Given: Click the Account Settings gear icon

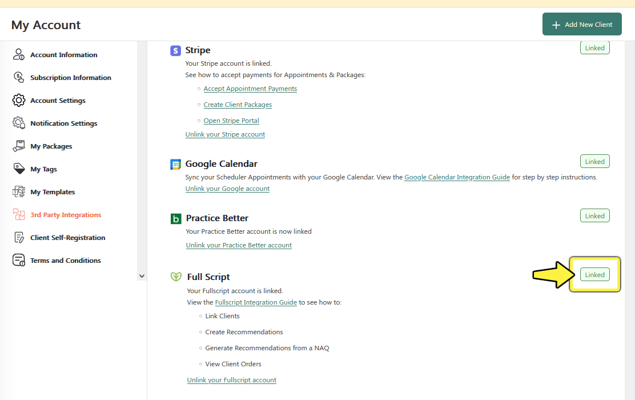Looking at the screenshot, I should [19, 100].
